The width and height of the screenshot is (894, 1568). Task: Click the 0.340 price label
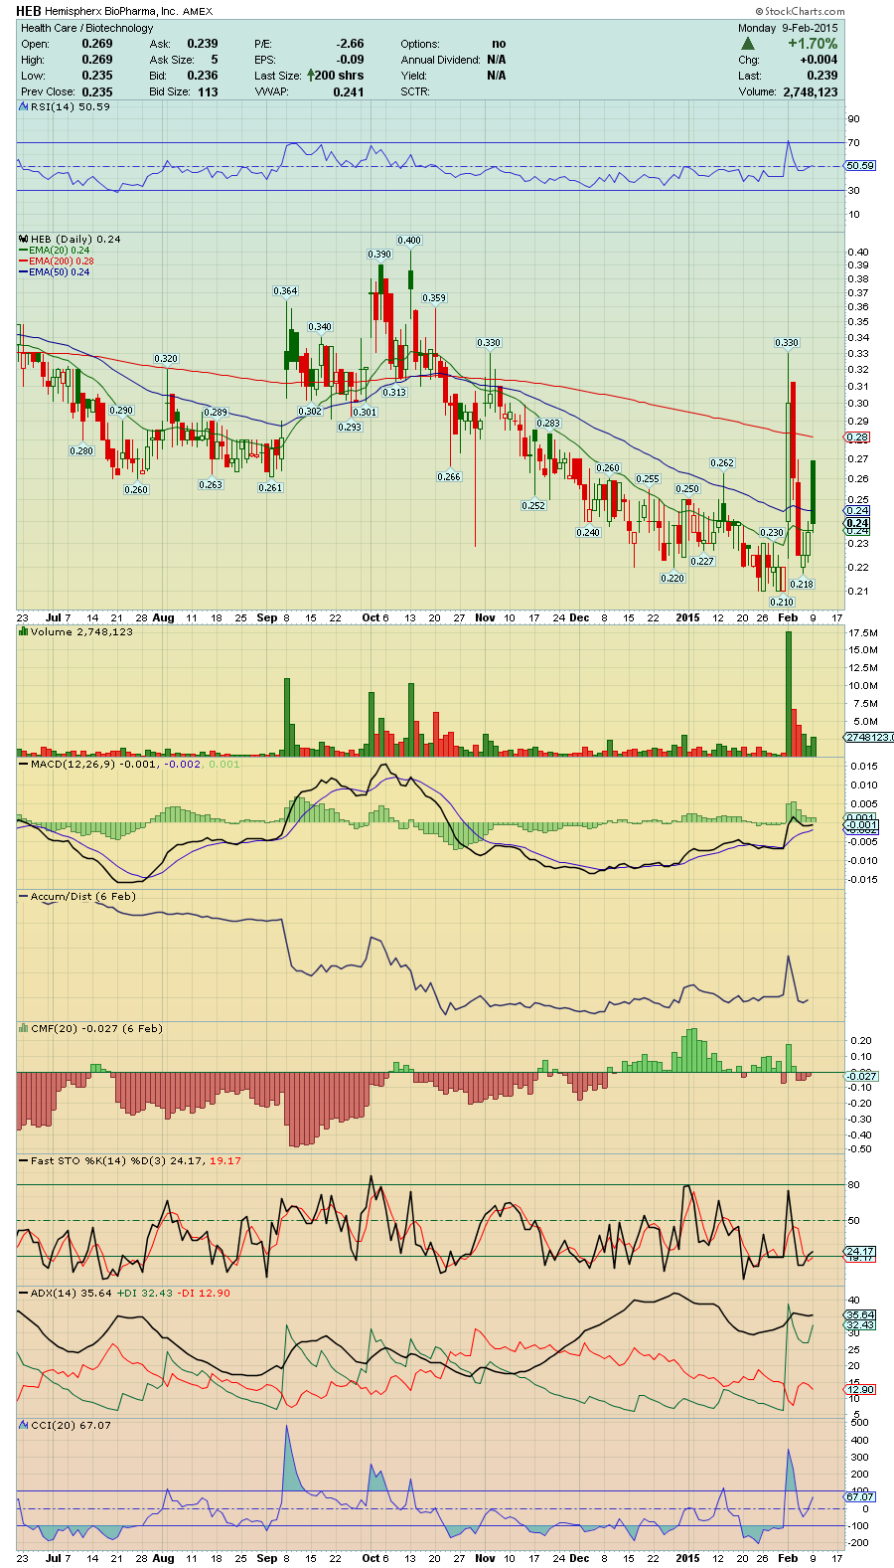(x=320, y=327)
